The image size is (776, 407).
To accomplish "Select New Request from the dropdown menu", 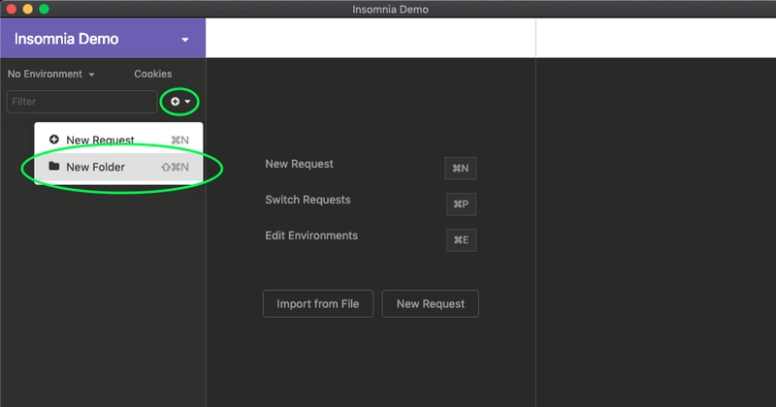I will click(x=118, y=140).
